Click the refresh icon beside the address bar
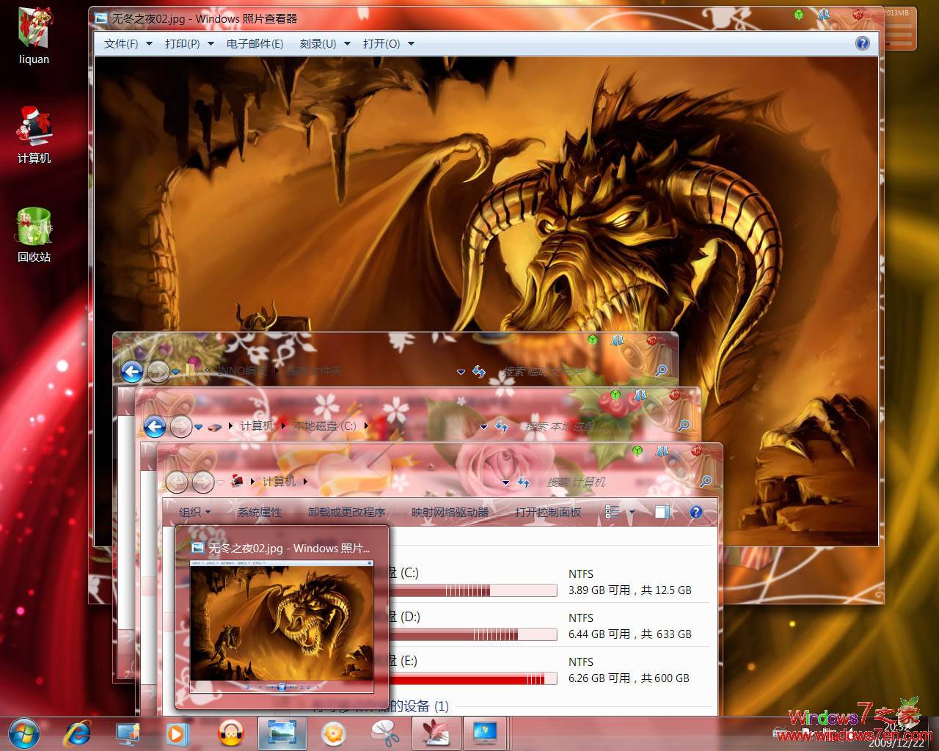Viewport: 939px width, 751px height. [523, 482]
